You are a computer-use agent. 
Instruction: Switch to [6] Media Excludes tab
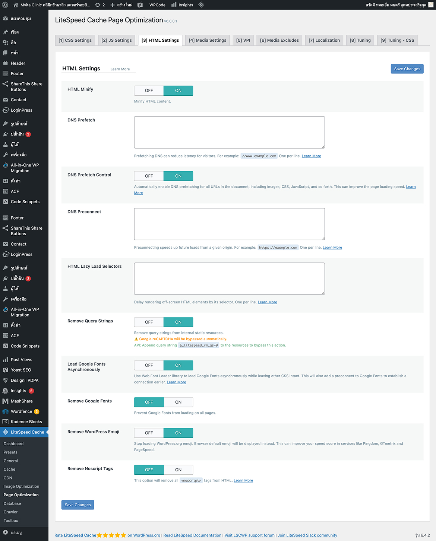point(279,40)
